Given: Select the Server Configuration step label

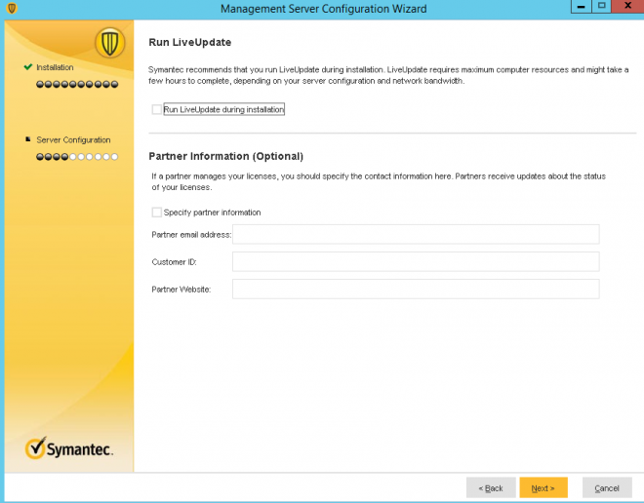Looking at the screenshot, I should (73, 140).
